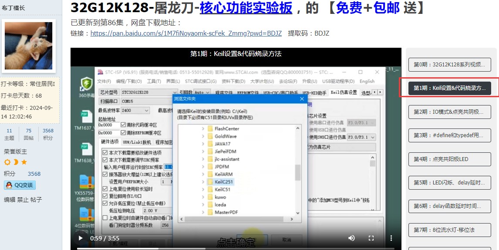Select the jlc-assistant folder icon

coord(210,159)
